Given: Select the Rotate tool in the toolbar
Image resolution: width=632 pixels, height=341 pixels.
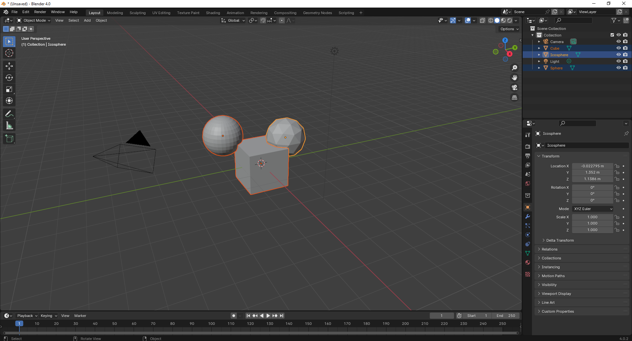Looking at the screenshot, I should click(9, 78).
